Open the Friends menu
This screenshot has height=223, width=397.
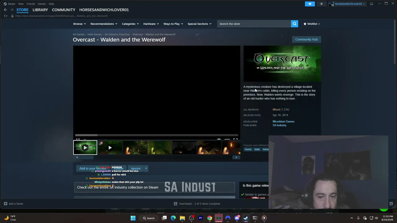coord(31,4)
